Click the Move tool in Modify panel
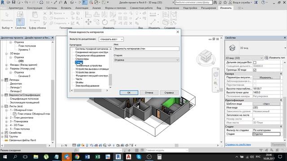This screenshot has height=161, width=287. point(88,22)
